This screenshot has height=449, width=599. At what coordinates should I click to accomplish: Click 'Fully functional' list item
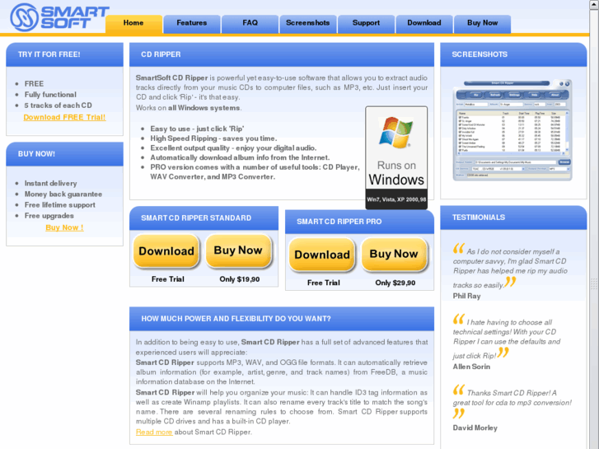click(50, 95)
